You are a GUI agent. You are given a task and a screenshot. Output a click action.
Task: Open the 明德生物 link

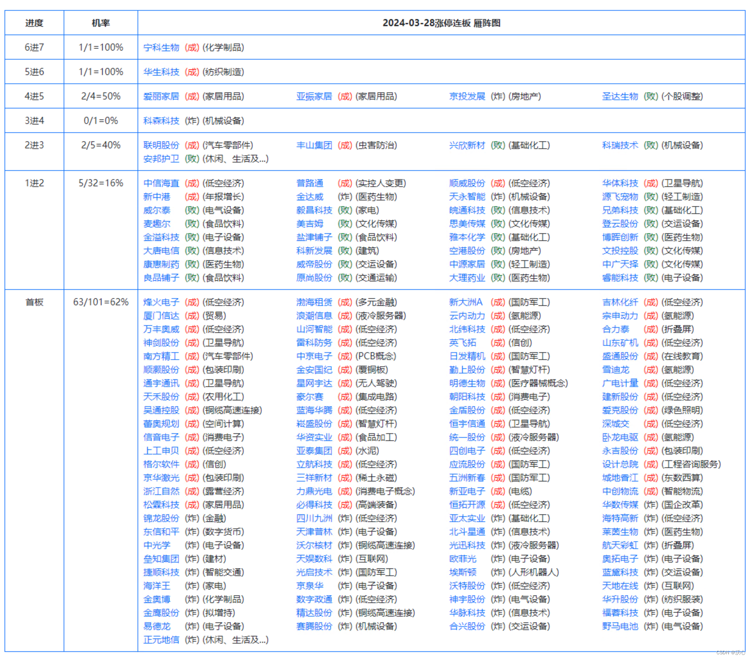[x=467, y=383]
